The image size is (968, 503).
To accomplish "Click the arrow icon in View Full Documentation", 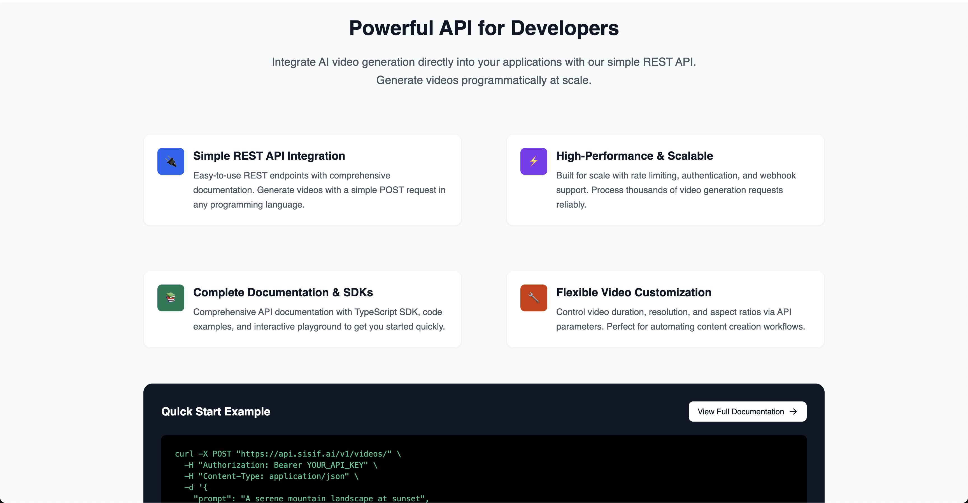I will point(793,412).
